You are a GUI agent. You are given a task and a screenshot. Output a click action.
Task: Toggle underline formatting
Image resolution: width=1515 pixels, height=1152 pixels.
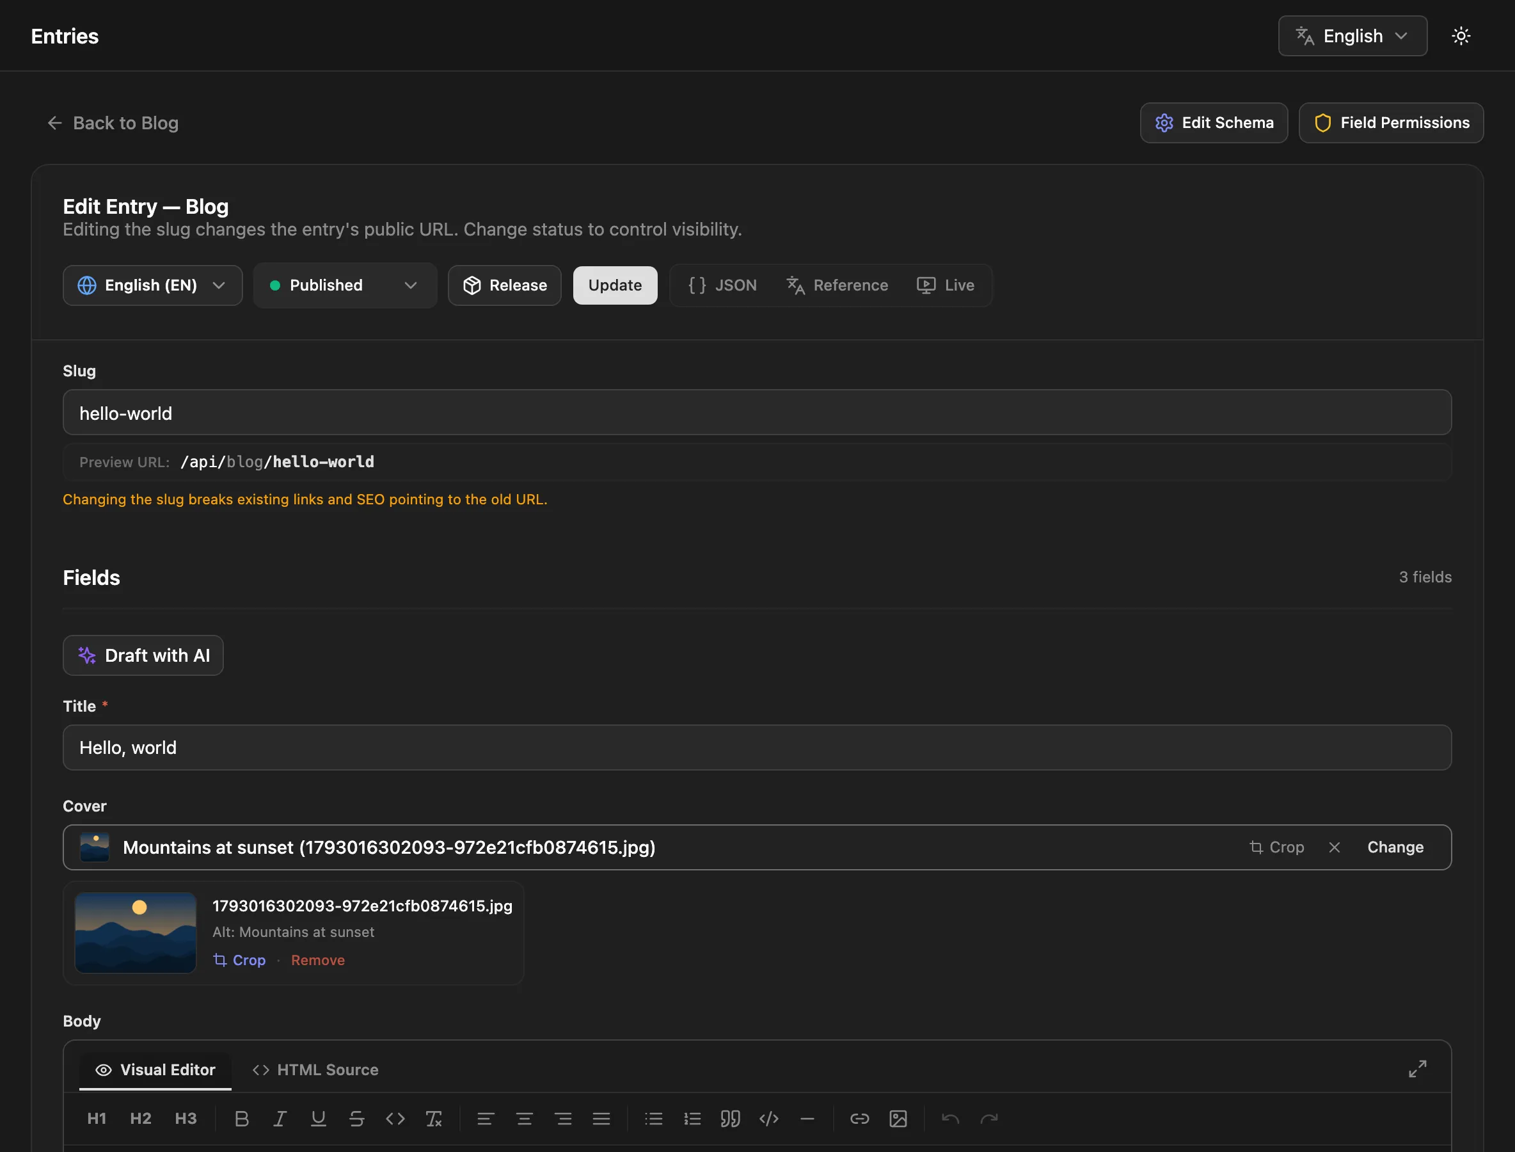(318, 1119)
